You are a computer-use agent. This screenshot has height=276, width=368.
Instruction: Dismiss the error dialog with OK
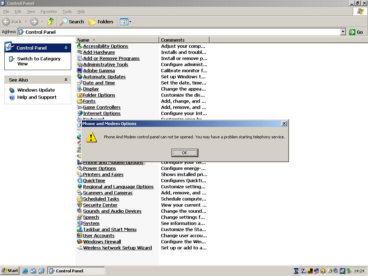coord(185,153)
